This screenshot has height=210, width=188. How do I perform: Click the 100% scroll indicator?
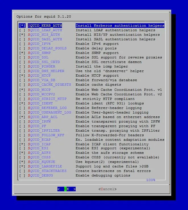pos(151,180)
